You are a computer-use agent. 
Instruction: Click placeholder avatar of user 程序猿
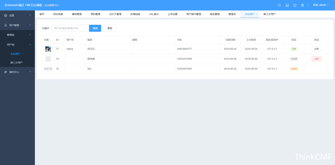[48, 59]
